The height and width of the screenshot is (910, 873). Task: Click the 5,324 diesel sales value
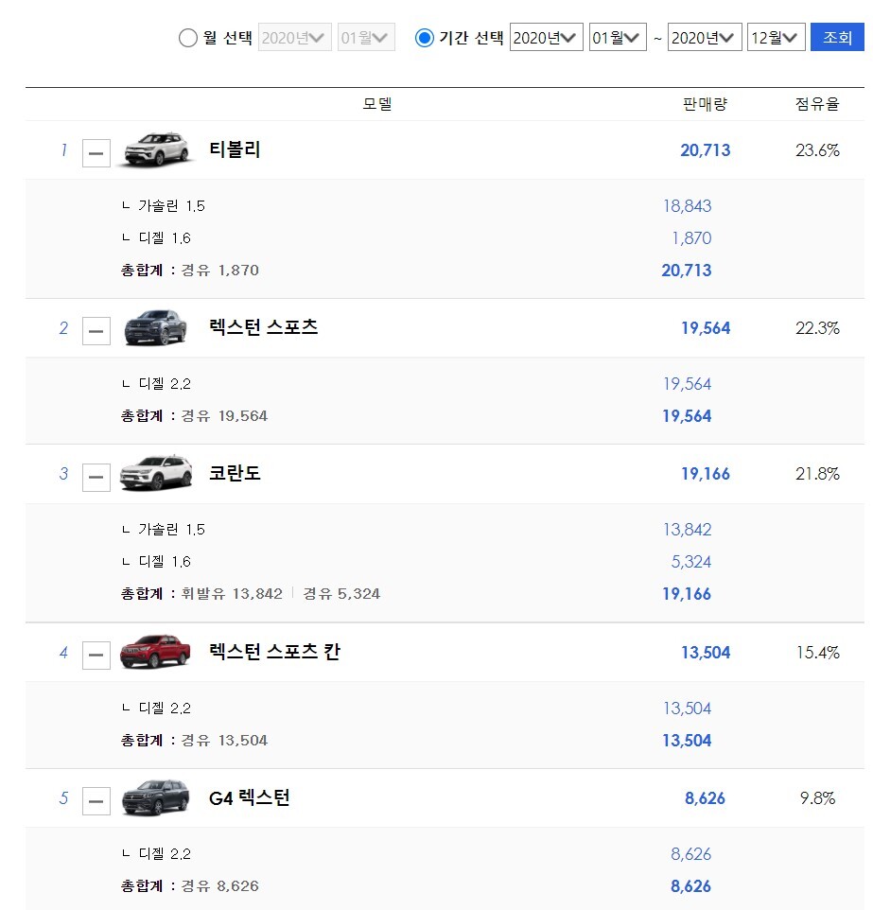(x=691, y=561)
